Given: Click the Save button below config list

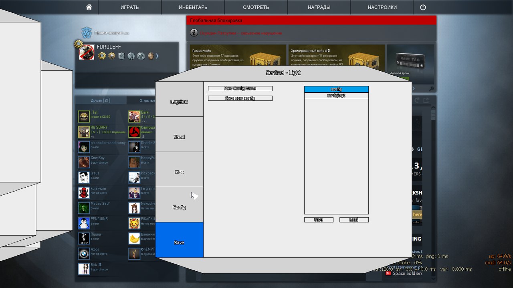Looking at the screenshot, I should (x=319, y=220).
